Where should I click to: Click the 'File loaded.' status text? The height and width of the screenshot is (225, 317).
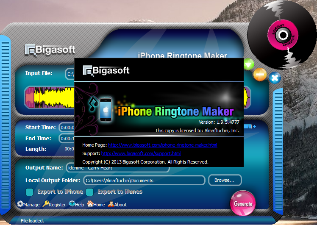pyautogui.click(x=32, y=221)
